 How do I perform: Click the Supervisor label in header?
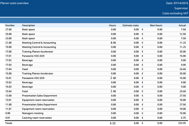click(x=181, y=8)
